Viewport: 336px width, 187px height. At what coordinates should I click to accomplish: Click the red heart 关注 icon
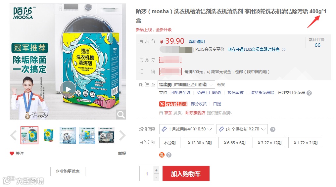pos(12,153)
